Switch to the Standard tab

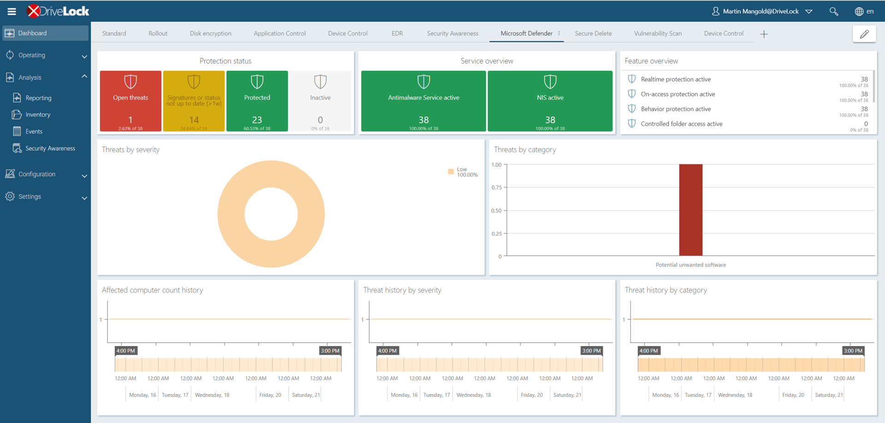click(114, 33)
